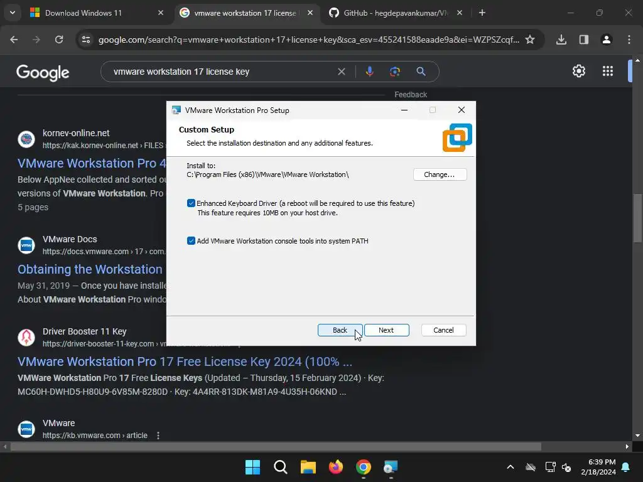The image size is (643, 482).
Task: Click the "VMware Docs" site name text
Action: 70,239
